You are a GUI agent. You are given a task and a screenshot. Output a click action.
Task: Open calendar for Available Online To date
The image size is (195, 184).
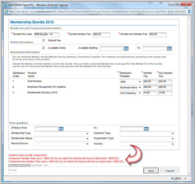click(169, 48)
